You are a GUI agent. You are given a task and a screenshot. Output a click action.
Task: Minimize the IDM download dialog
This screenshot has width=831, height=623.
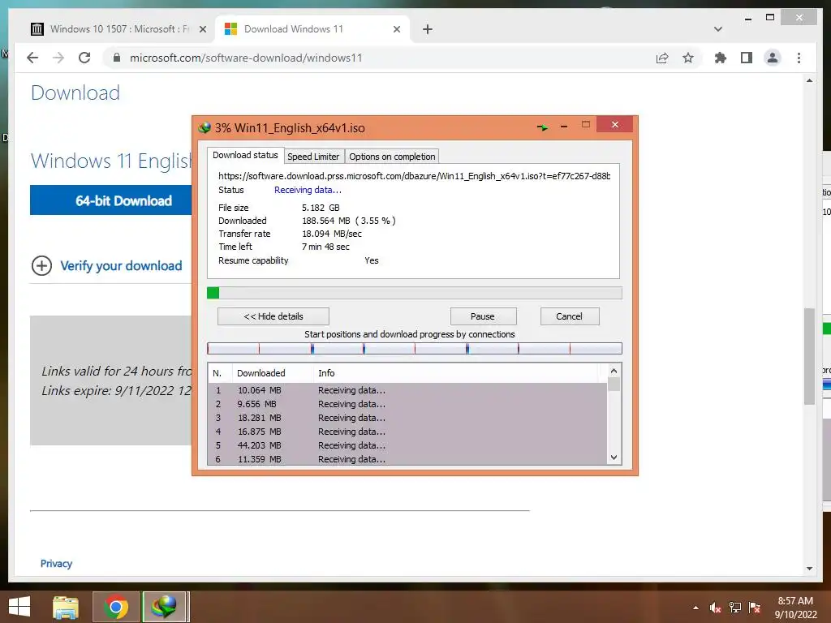[564, 126]
